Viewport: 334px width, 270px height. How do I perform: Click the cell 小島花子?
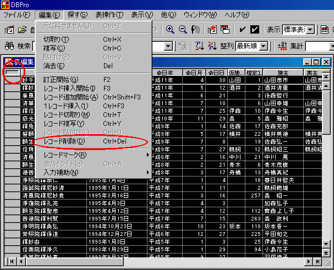click(x=283, y=249)
